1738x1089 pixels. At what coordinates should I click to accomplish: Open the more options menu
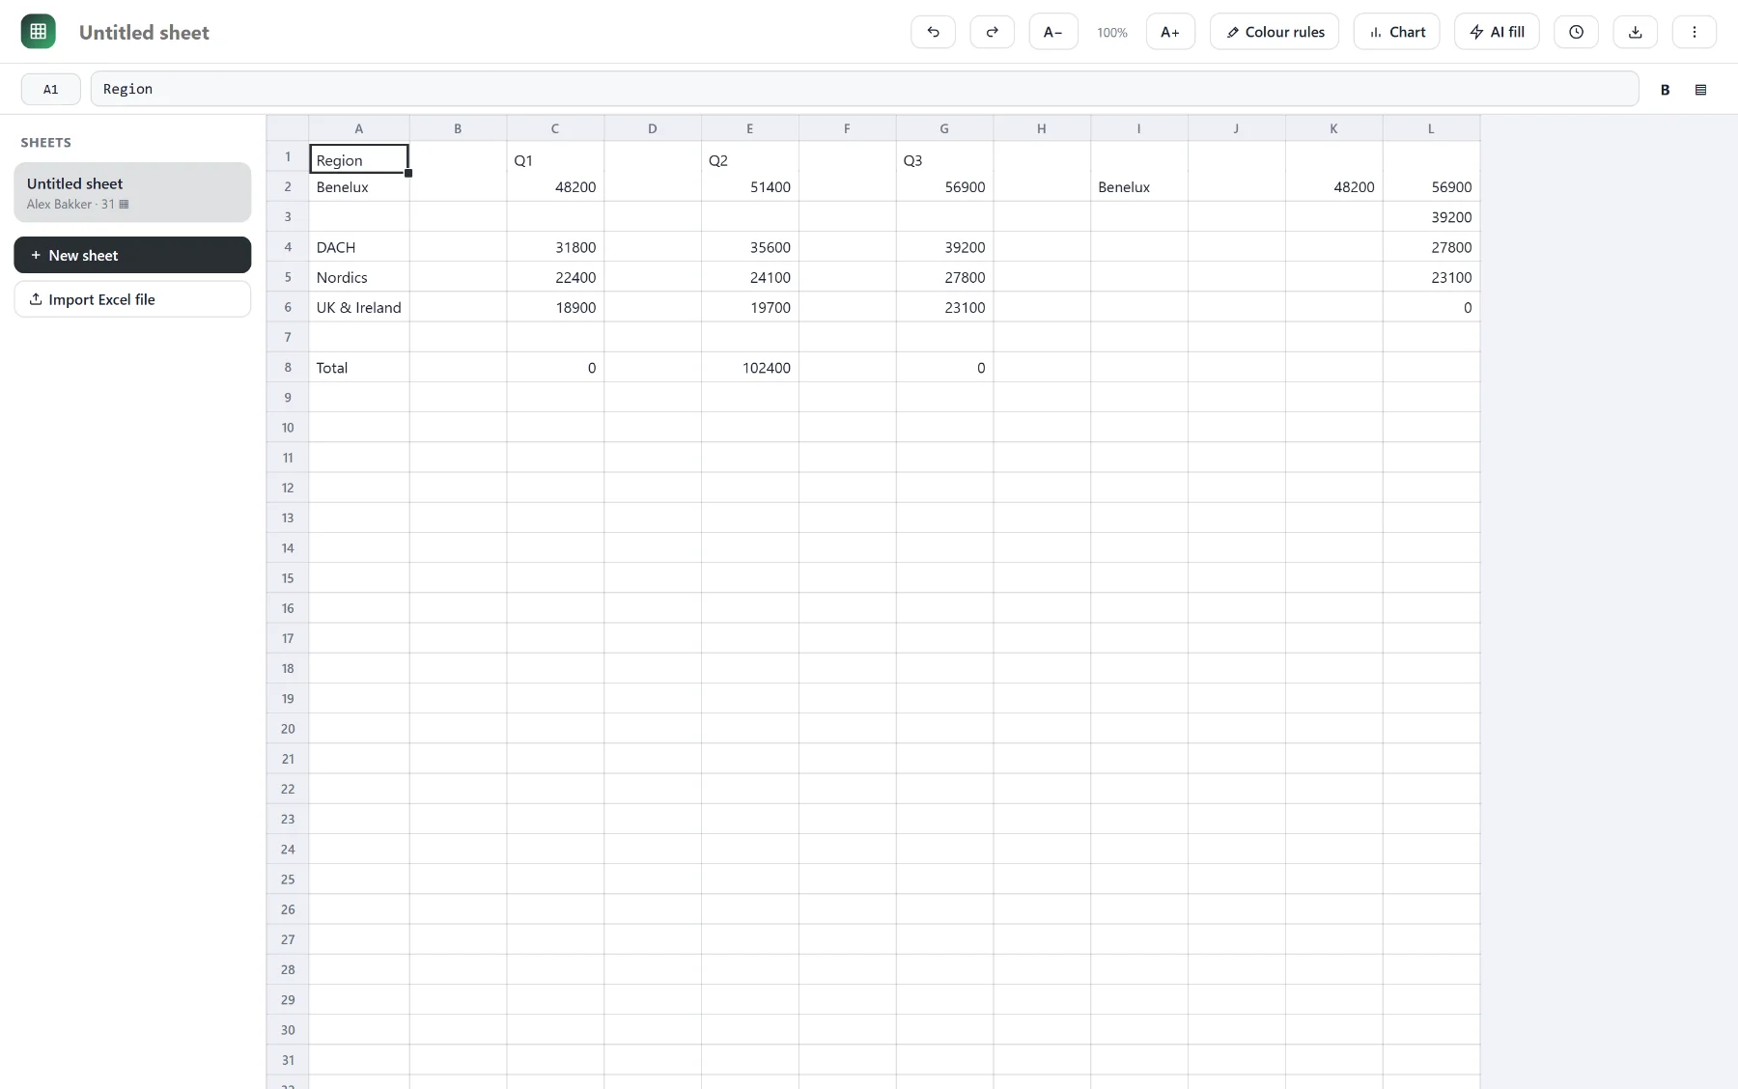1694,32
